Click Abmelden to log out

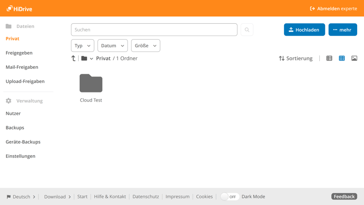point(333,8)
